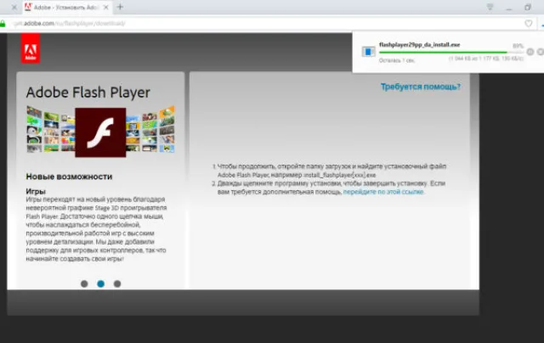
Task: Select the Adobe - Установить tab
Action: click(66, 7)
